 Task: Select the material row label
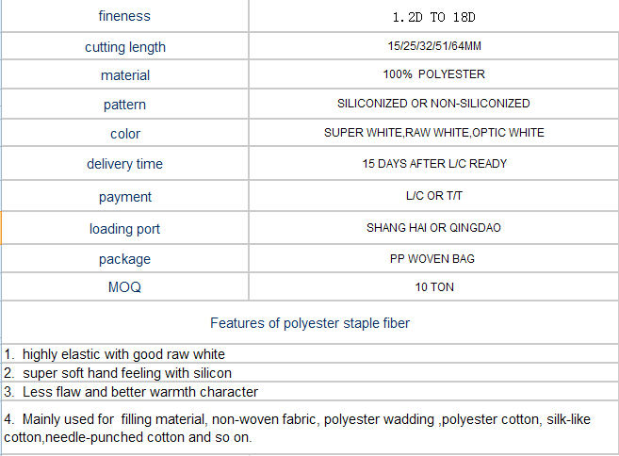pos(125,75)
